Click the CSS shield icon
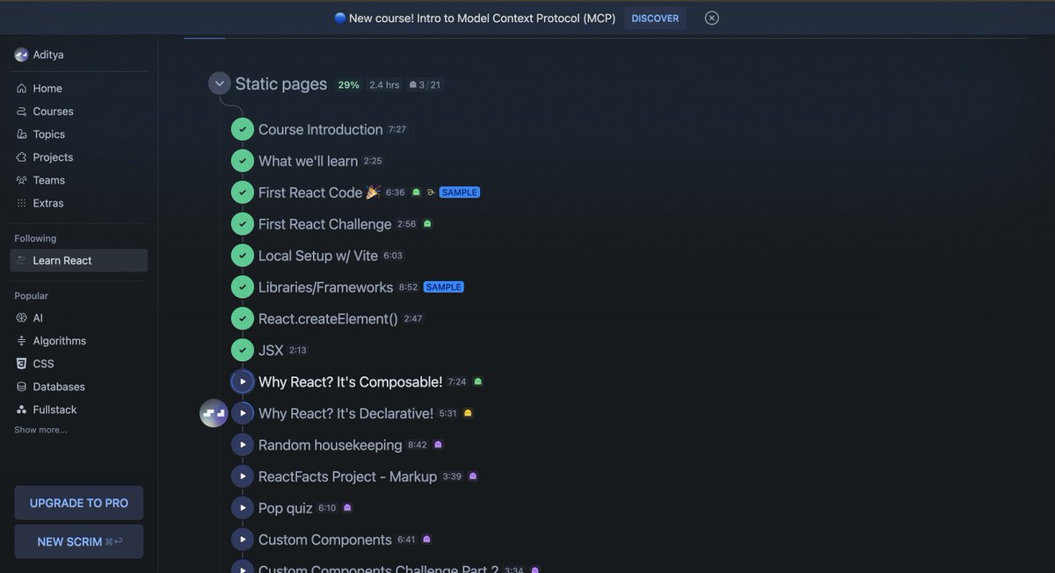The image size is (1055, 573). pos(22,364)
